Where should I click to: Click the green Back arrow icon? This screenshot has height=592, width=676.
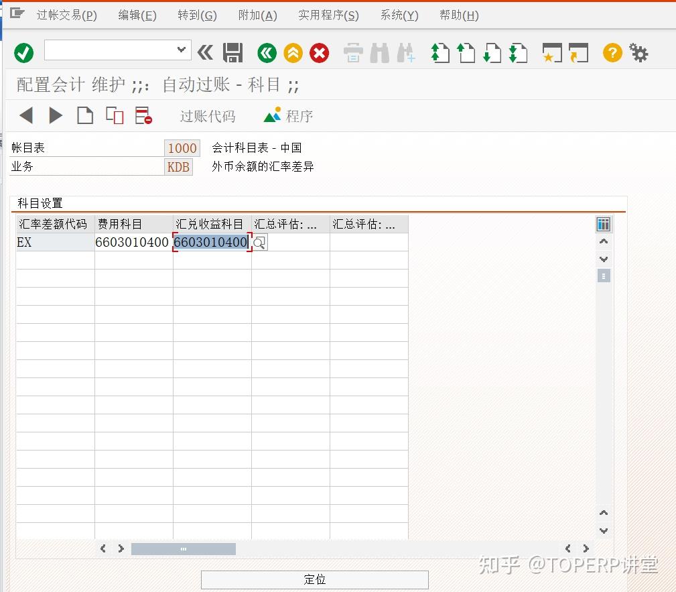coord(267,52)
